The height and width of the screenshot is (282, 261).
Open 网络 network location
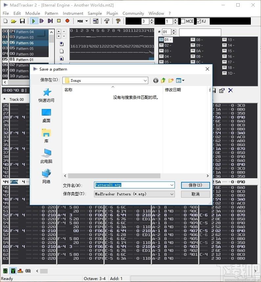pyautogui.click(x=46, y=176)
